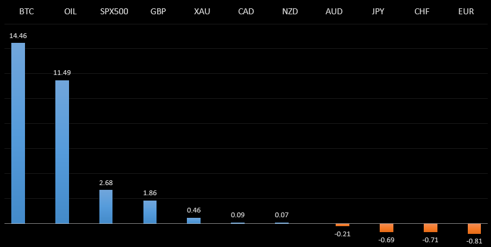Image resolution: width=491 pixels, height=247 pixels.
Task: Select the -0.81 data label
Action: [x=474, y=241]
